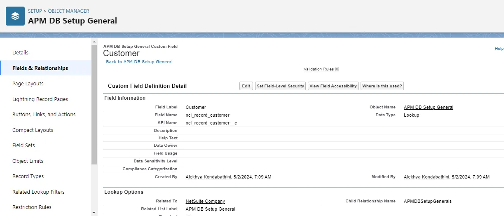
Task: Click the APM DB Setup General page title
Action: 73,21
